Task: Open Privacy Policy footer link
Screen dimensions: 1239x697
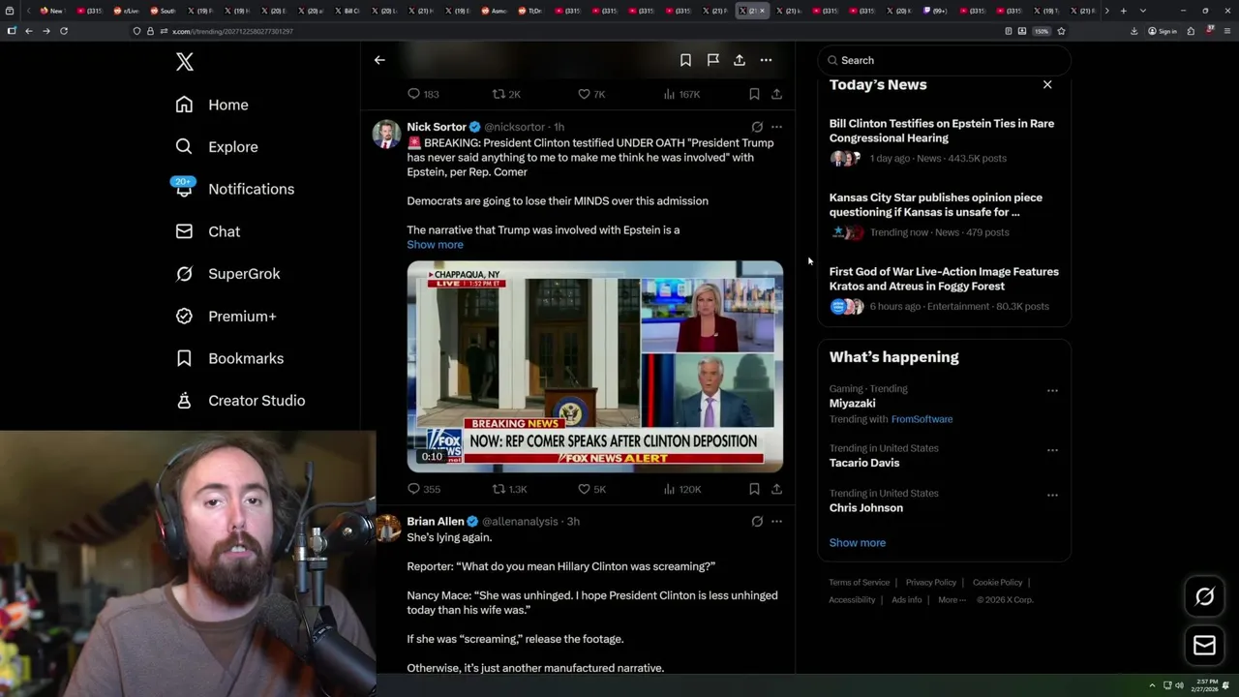Action: click(x=930, y=583)
